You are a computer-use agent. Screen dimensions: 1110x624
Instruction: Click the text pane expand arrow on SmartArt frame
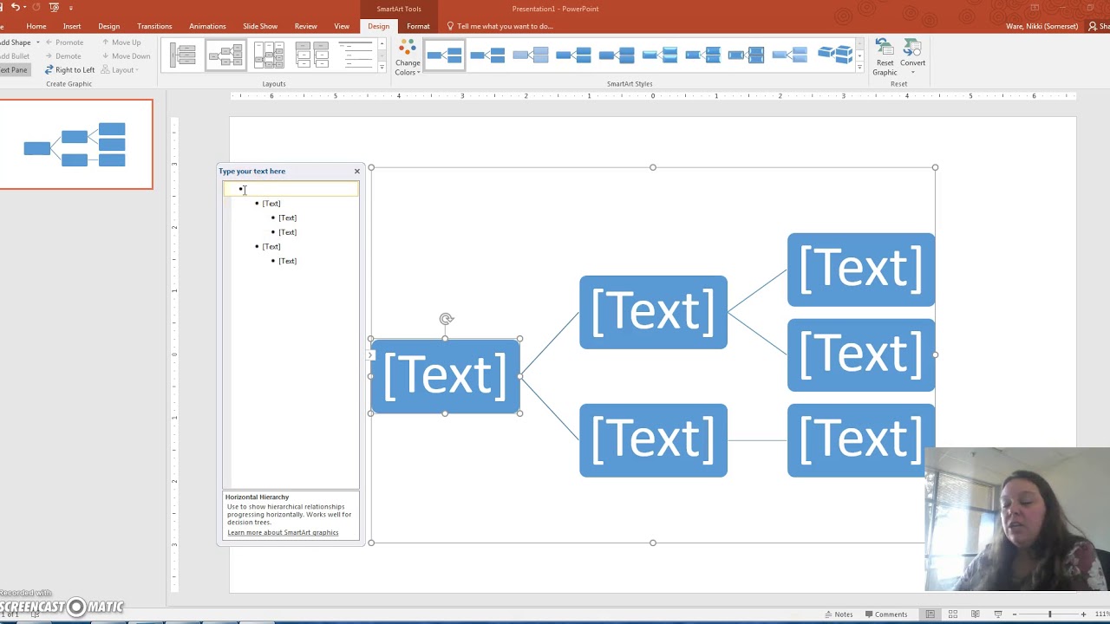click(x=371, y=355)
